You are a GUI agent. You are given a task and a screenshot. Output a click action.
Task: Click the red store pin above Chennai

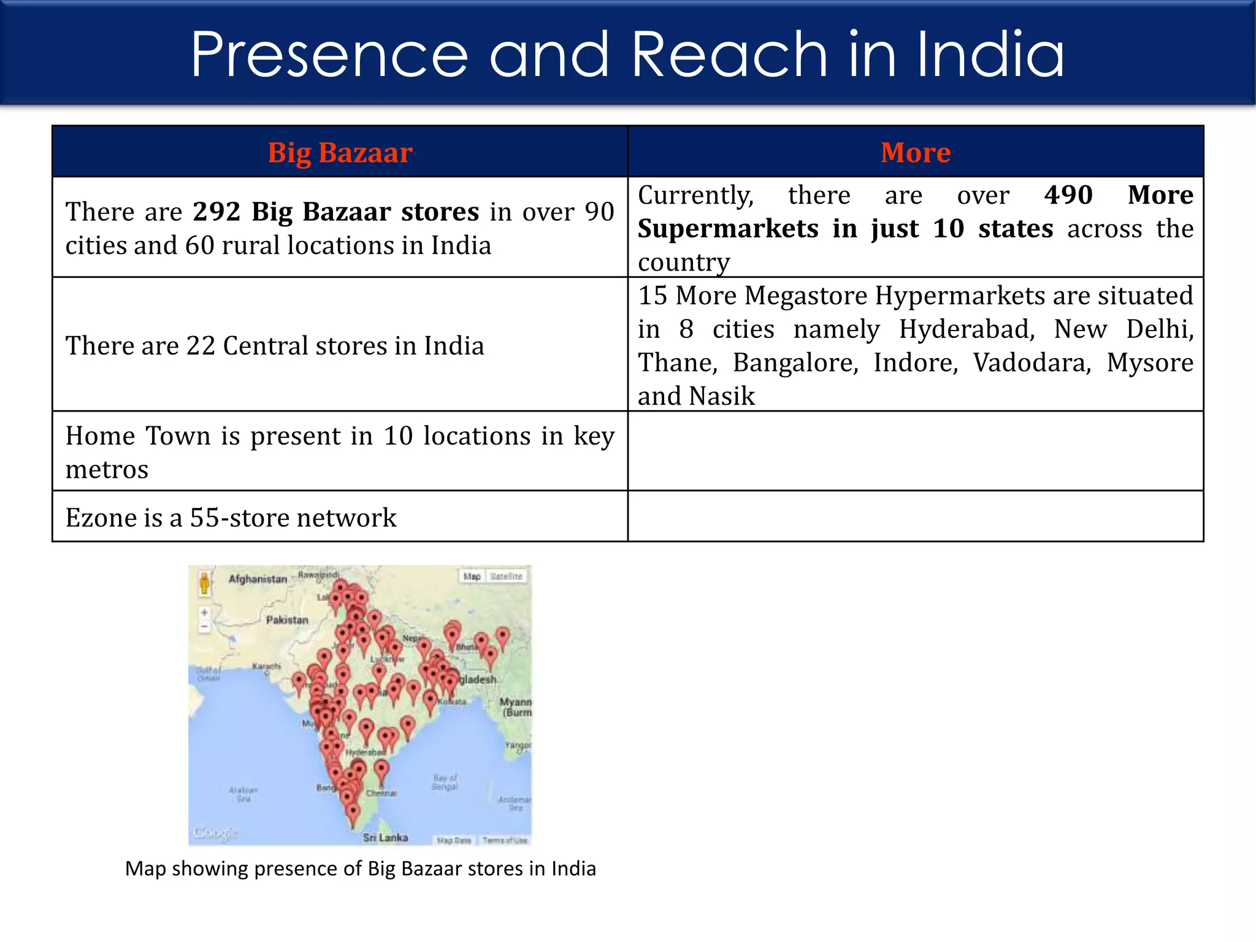381,770
